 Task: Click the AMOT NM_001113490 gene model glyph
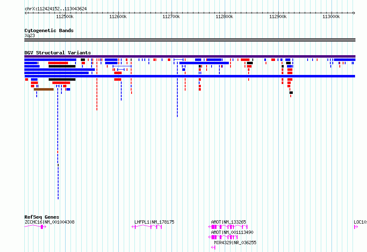point(223,237)
